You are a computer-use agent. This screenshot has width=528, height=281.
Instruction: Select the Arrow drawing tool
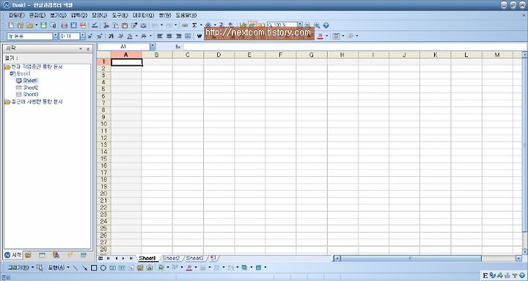point(84,268)
